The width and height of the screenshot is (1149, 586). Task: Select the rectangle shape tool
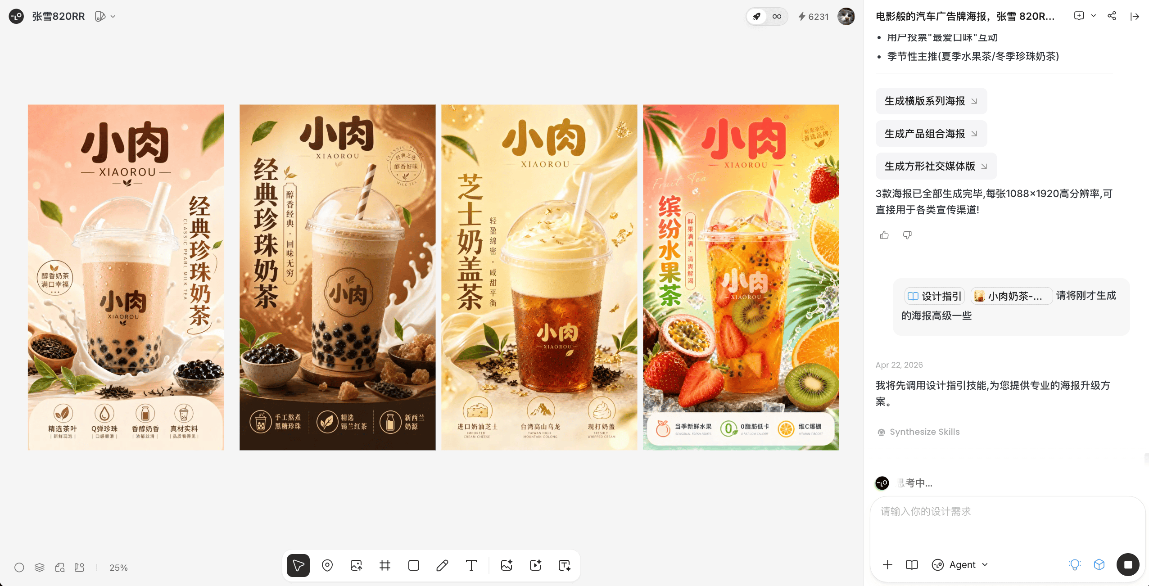tap(414, 566)
